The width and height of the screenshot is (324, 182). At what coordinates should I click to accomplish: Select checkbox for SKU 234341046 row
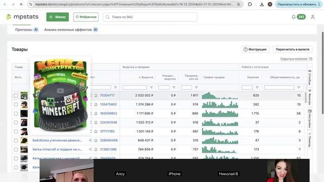tap(16, 122)
